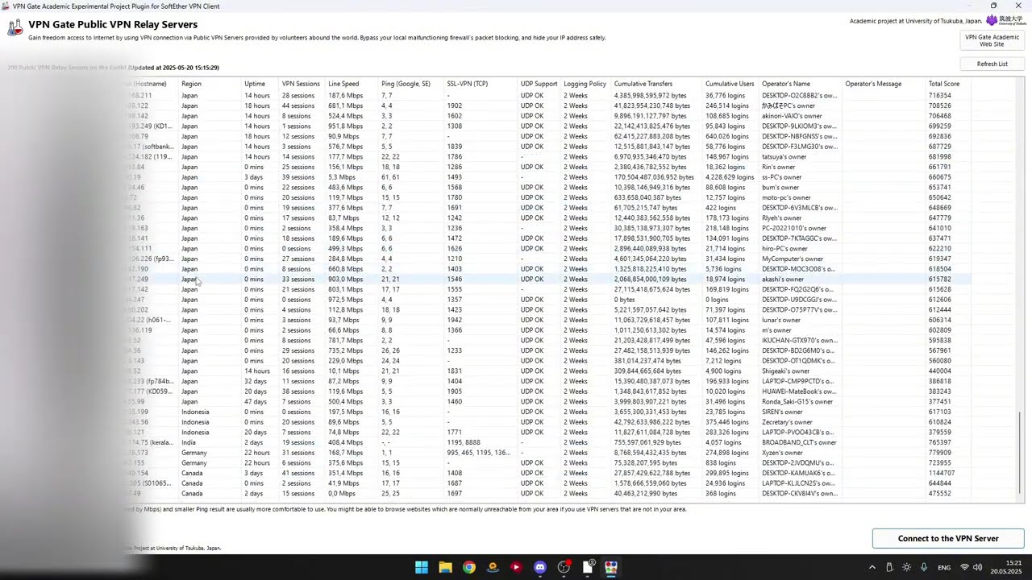1032x580 pixels.
Task: Click the 4,228,629 logins cell
Action: pyautogui.click(x=729, y=177)
